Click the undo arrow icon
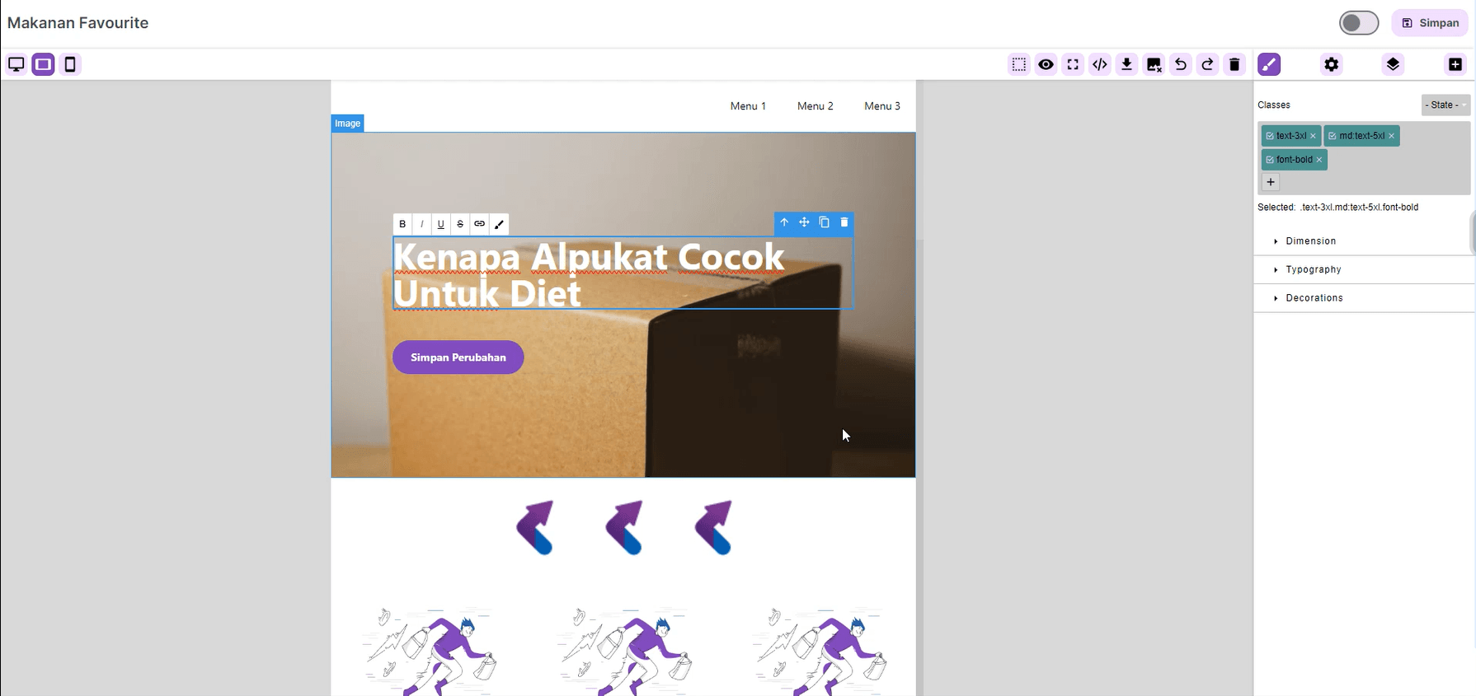This screenshot has width=1476, height=696. 1180,64
